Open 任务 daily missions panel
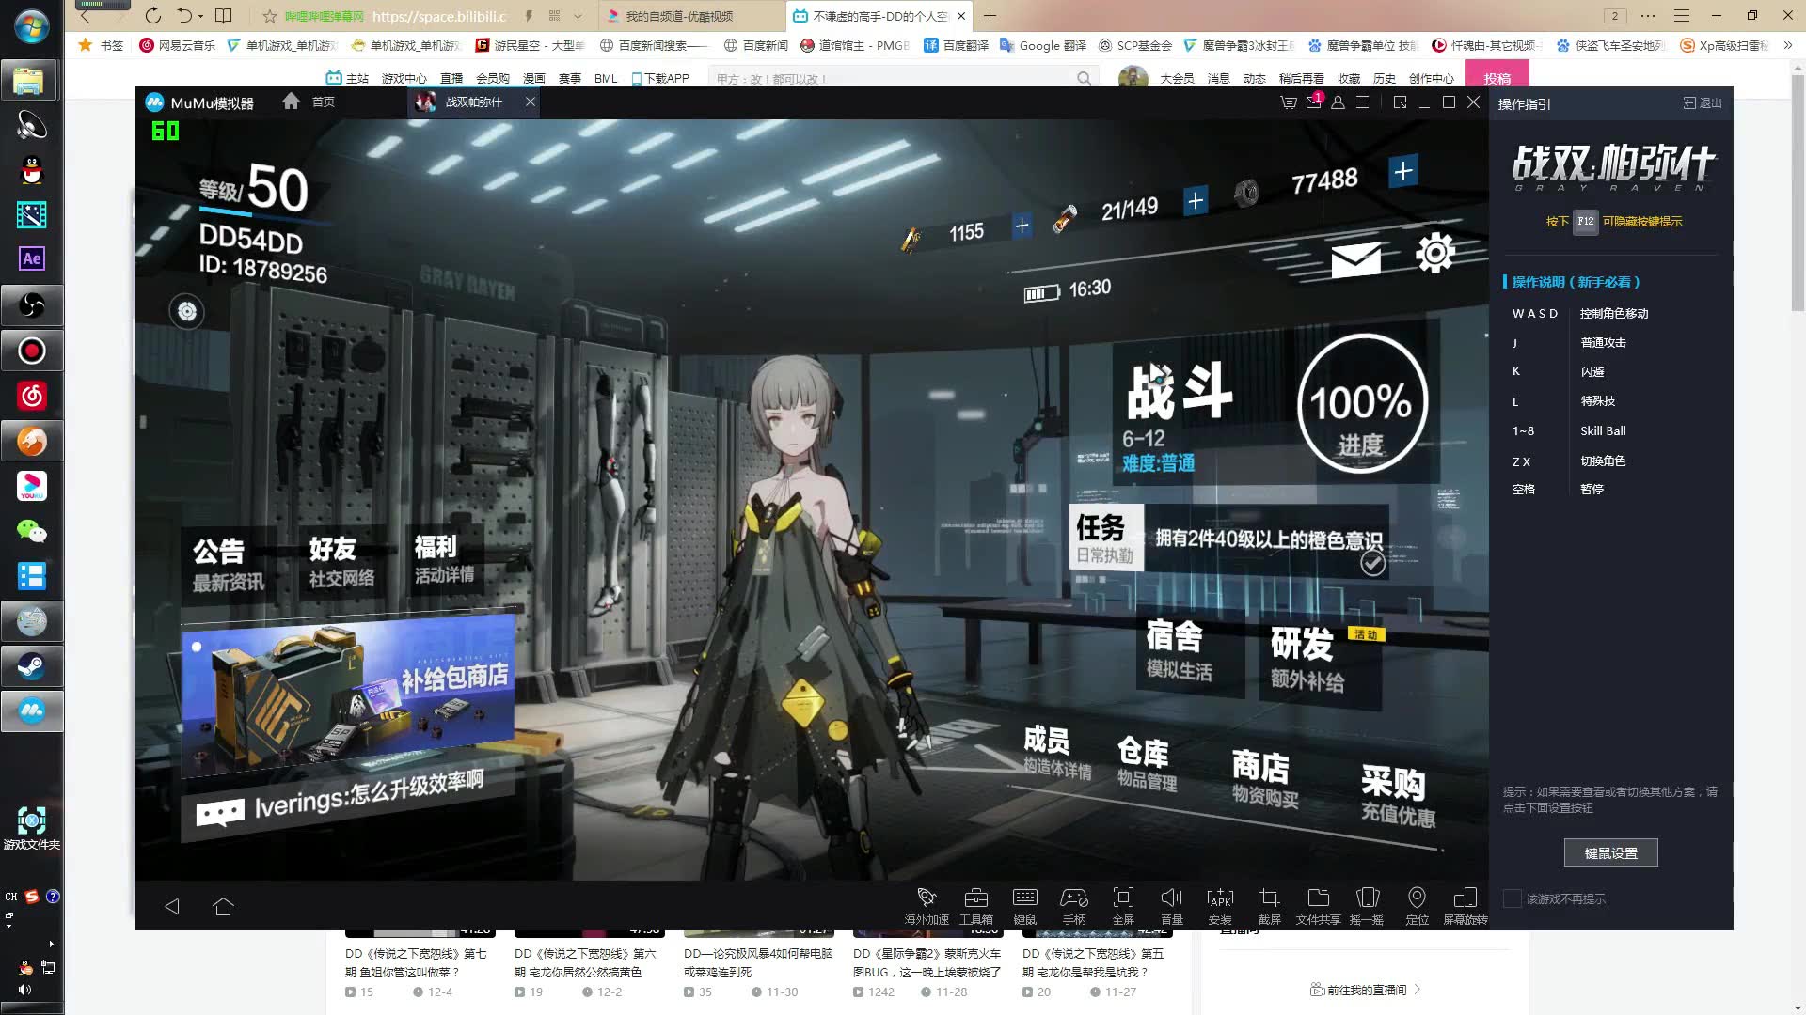This screenshot has height=1015, width=1806. 1106,539
